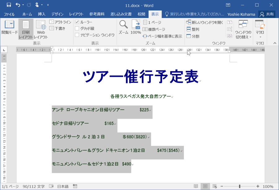Switch to アウトライン view
Viewport: 279px width, 190px height.
click(x=60, y=22)
